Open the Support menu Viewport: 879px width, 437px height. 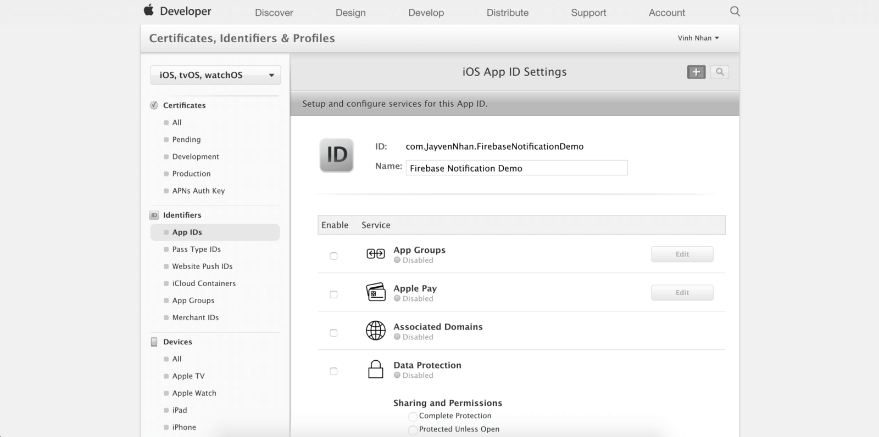[x=588, y=13]
